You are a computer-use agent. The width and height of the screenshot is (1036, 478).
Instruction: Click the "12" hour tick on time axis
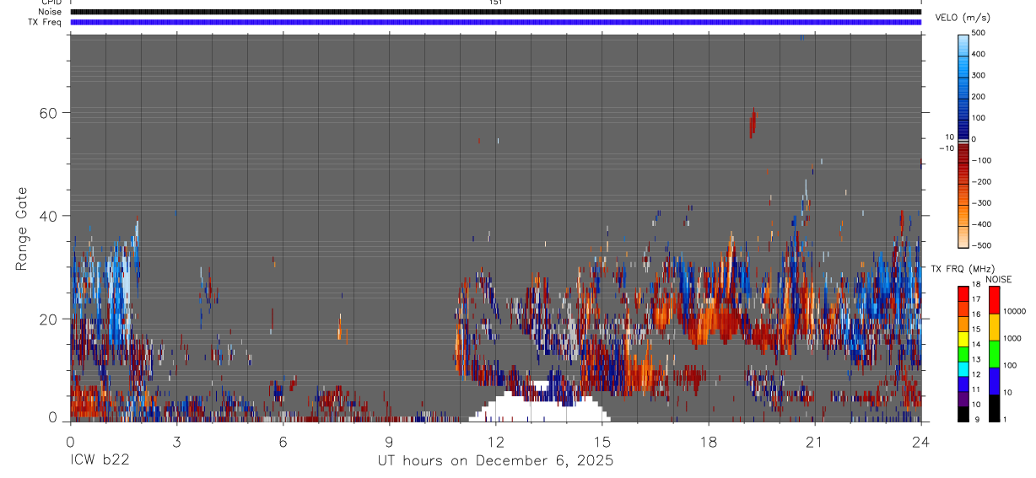tap(496, 442)
